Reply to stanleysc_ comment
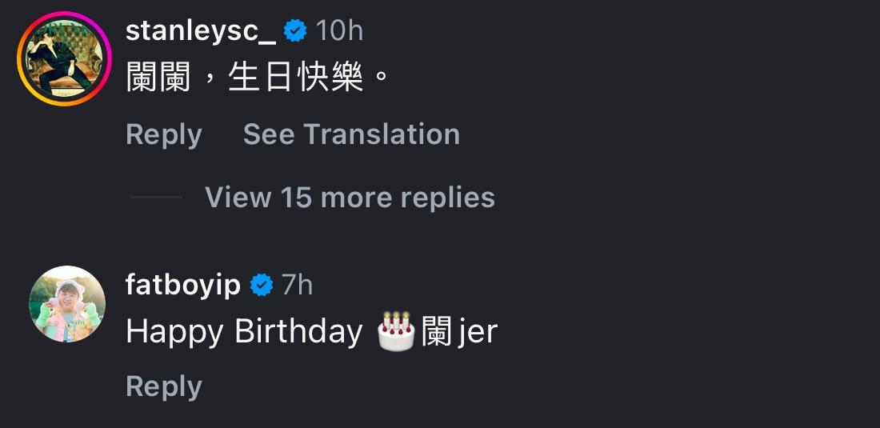 163,134
